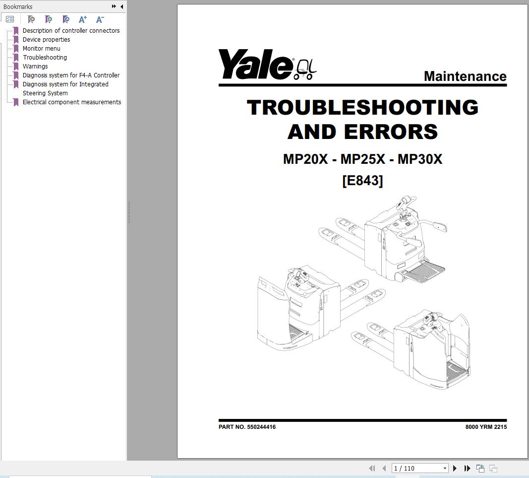The height and width of the screenshot is (478, 529).
Task: Jump to last page using skip-forward icon
Action: (x=467, y=468)
